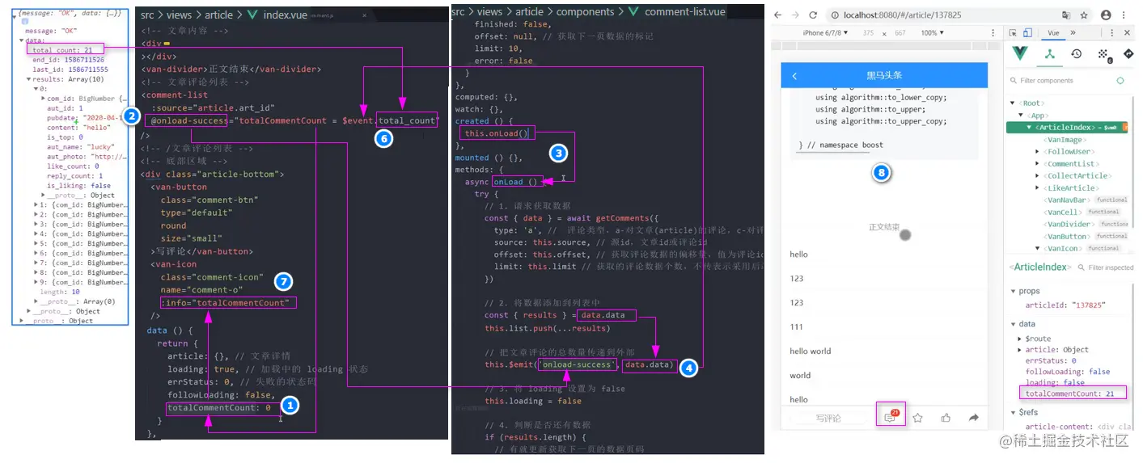Click the comment-list.vue breadcrumb file

pyautogui.click(x=685, y=11)
